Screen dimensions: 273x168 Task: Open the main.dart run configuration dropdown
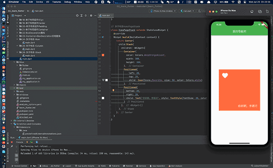click(x=187, y=11)
